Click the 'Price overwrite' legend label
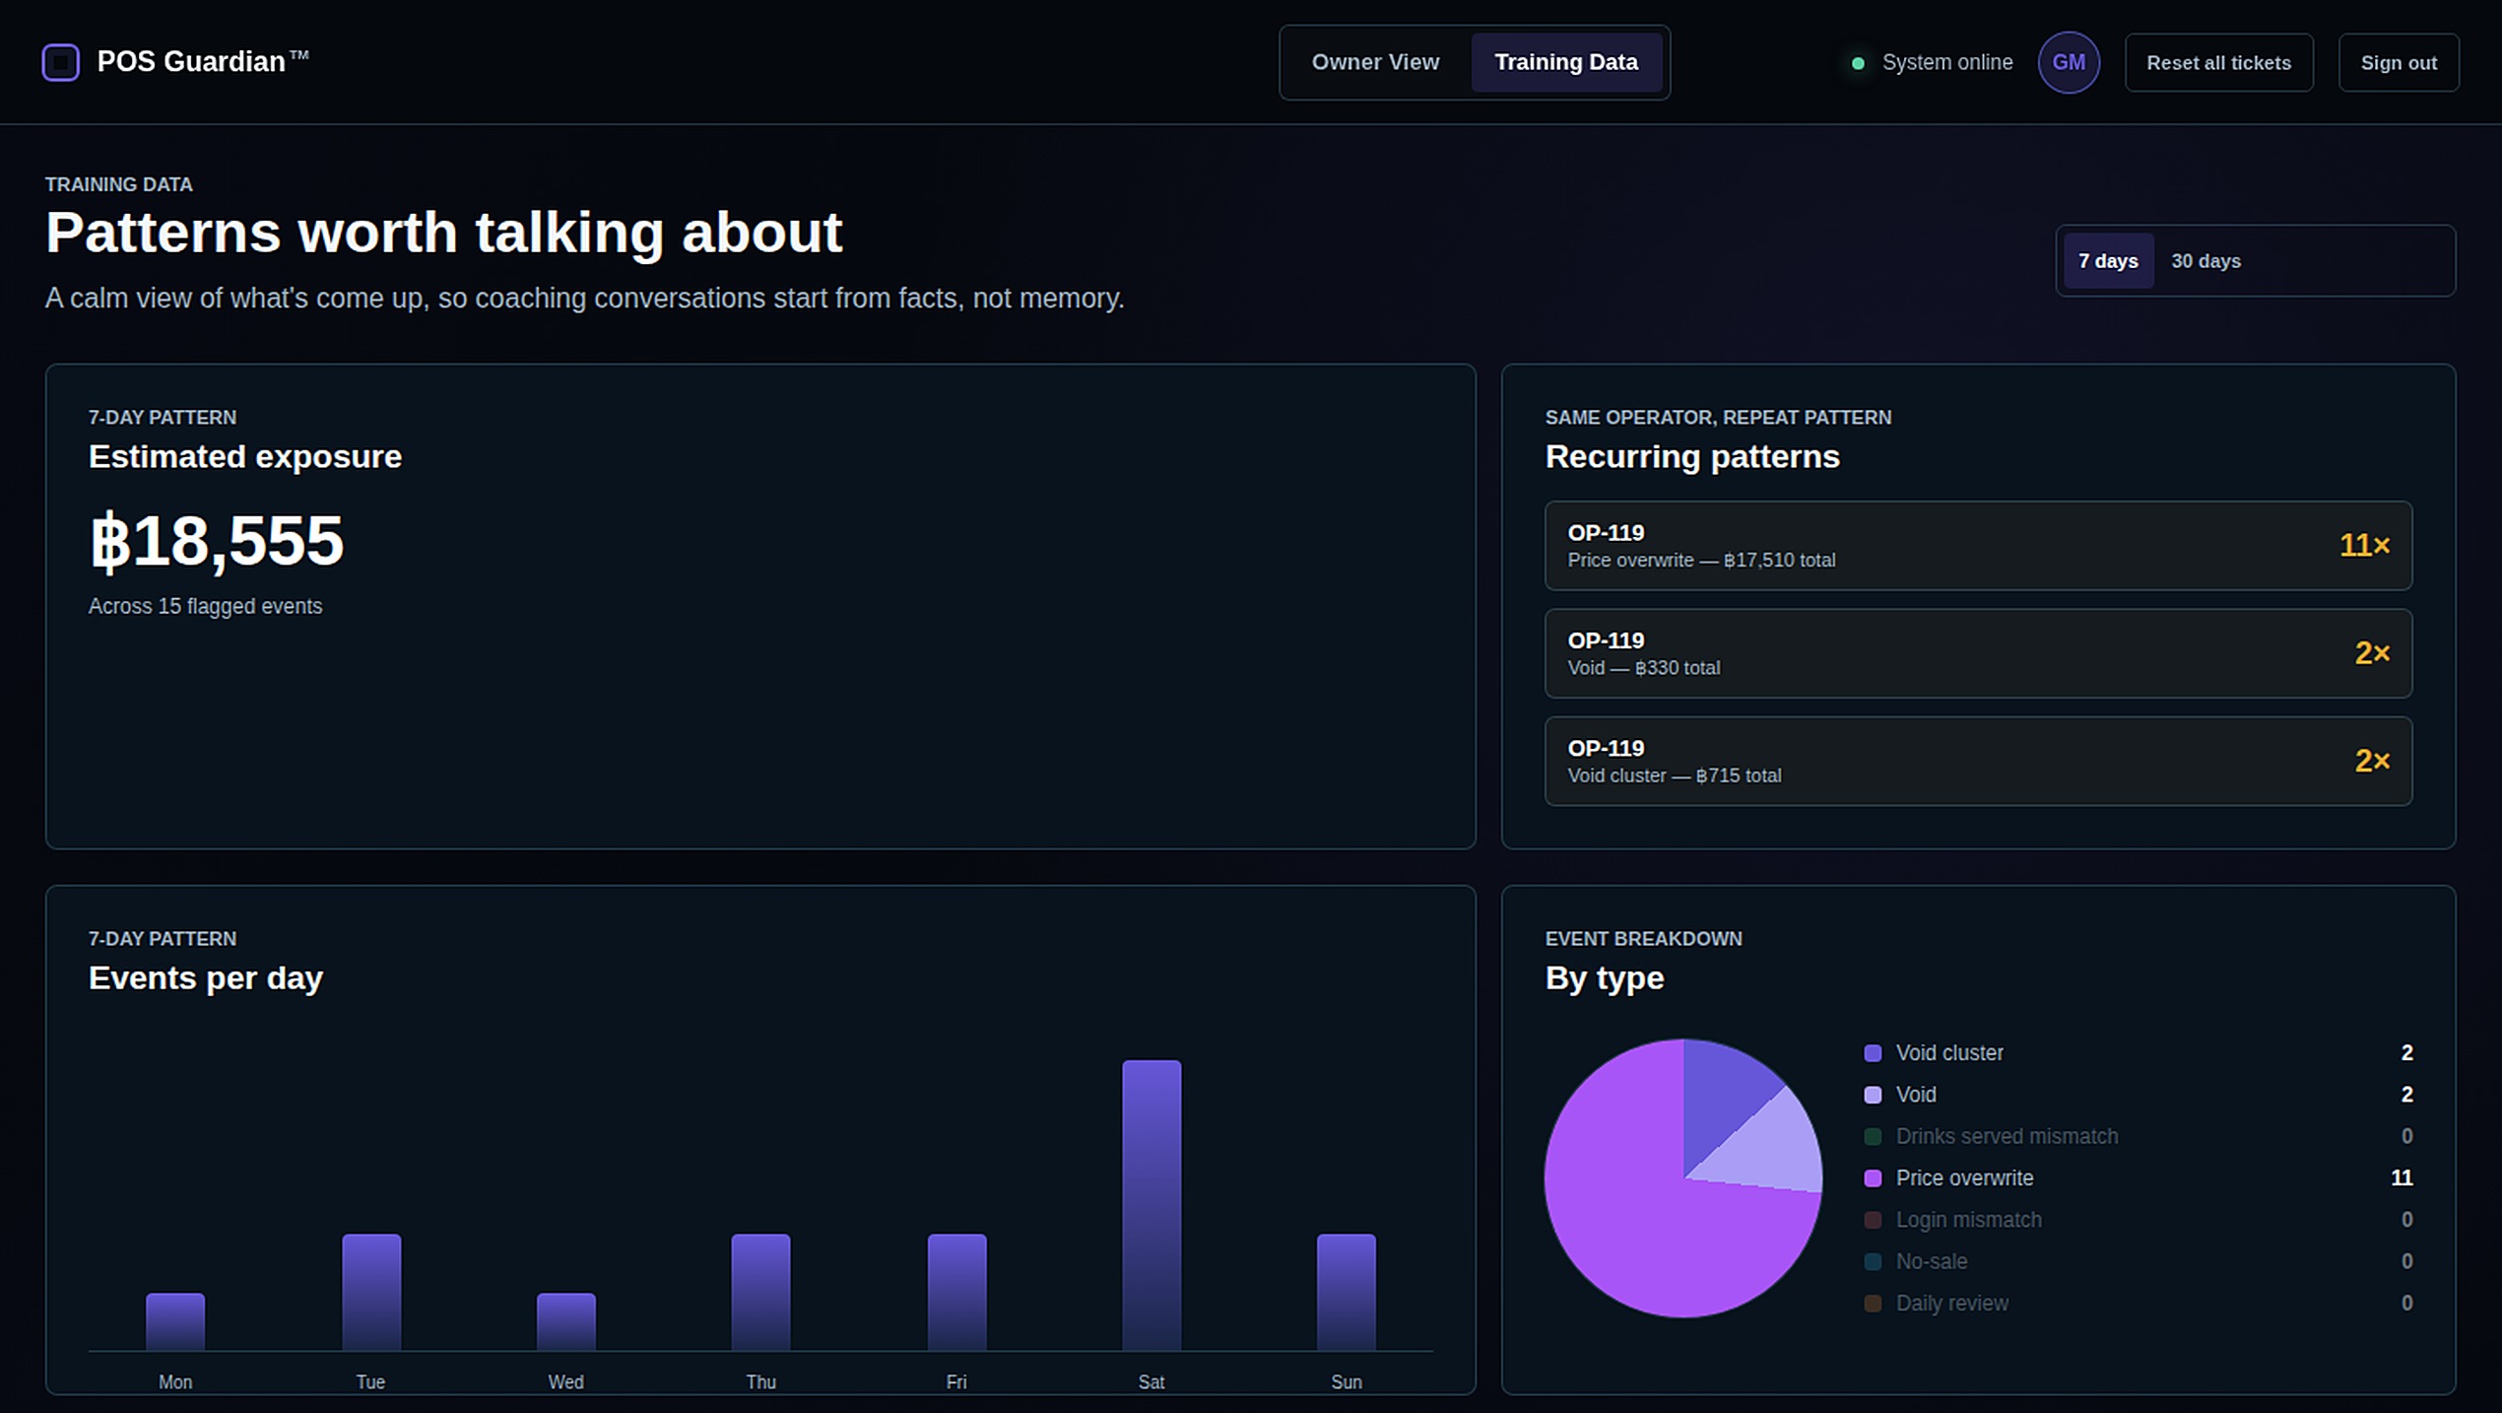This screenshot has height=1413, width=2502. (x=1963, y=1178)
